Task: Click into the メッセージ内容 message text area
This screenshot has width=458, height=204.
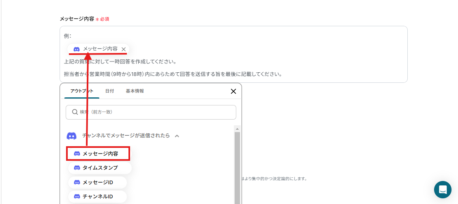Action: (x=233, y=55)
